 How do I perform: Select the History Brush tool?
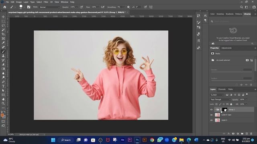point(3,60)
